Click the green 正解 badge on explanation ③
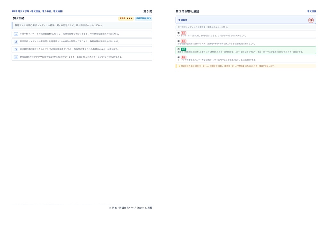 (x=184, y=49)
